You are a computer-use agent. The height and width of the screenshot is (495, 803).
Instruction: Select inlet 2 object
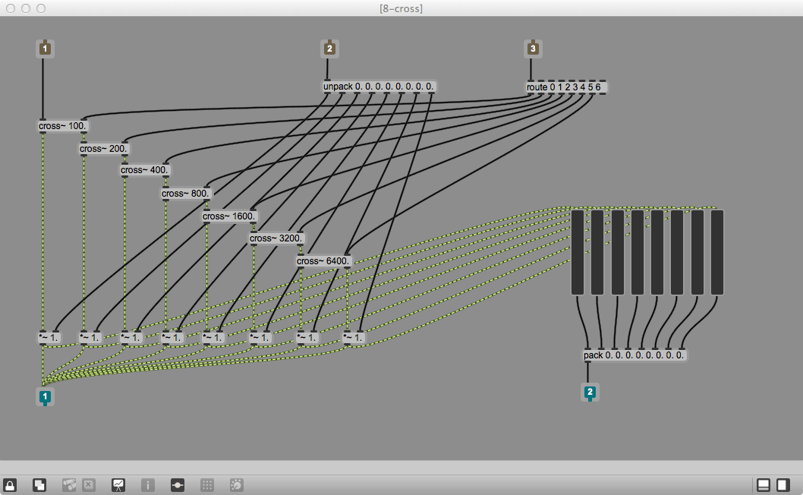329,48
